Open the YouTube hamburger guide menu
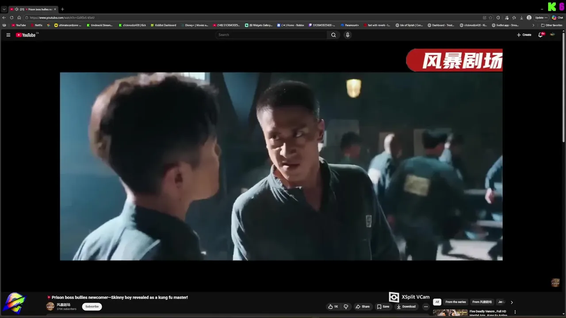 [8, 35]
